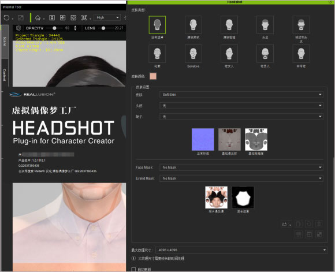Click the front-view figure icon in toolbar

[52, 18]
